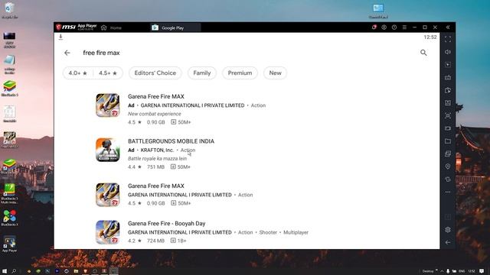Open the Garena Free Fire - Booyah Day result
The image size is (490, 275).
(x=247, y=232)
